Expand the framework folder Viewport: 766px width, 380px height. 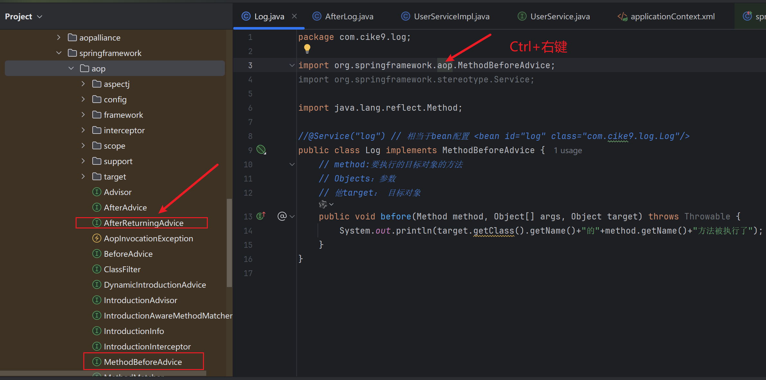[83, 115]
